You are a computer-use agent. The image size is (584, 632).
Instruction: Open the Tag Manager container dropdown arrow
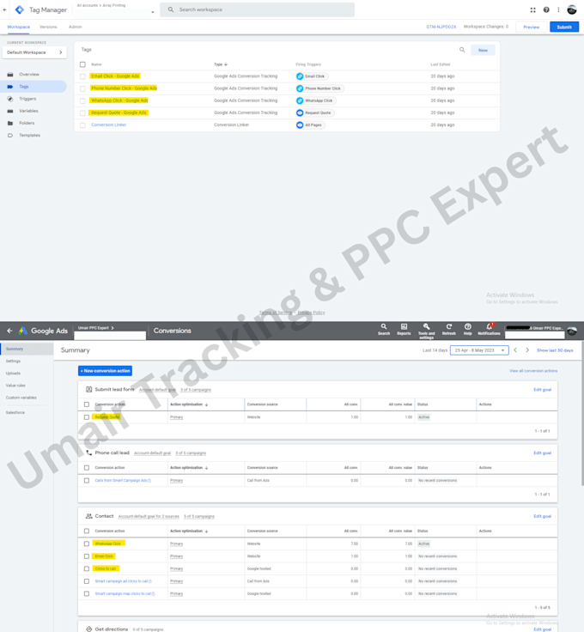click(x=153, y=13)
